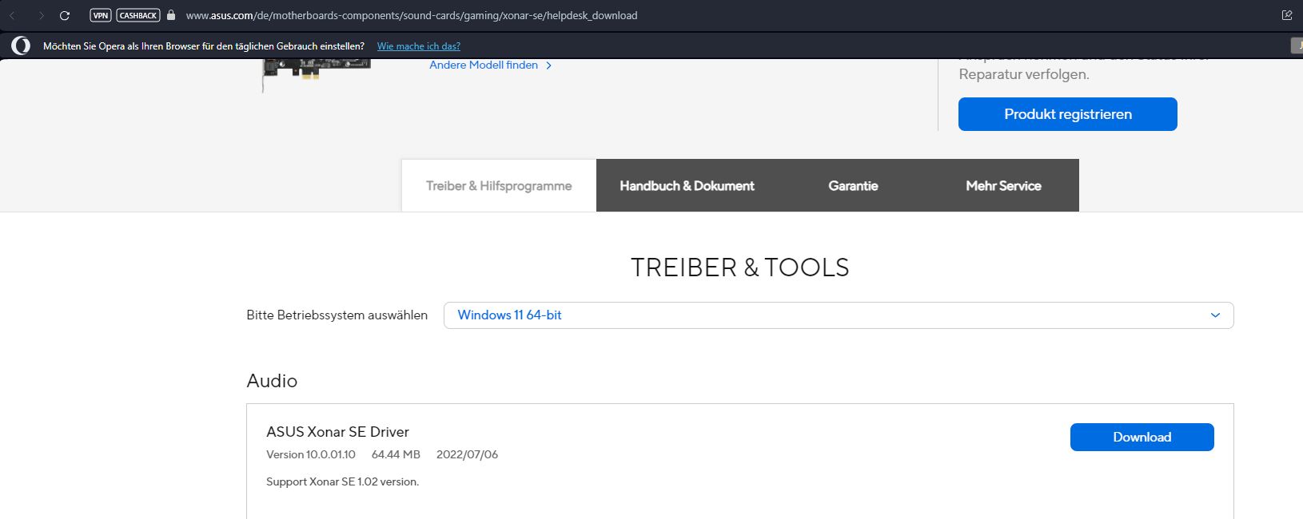Click the chevron after 'Andere Modell finden'
Screen dimensions: 1303x519
click(x=548, y=65)
